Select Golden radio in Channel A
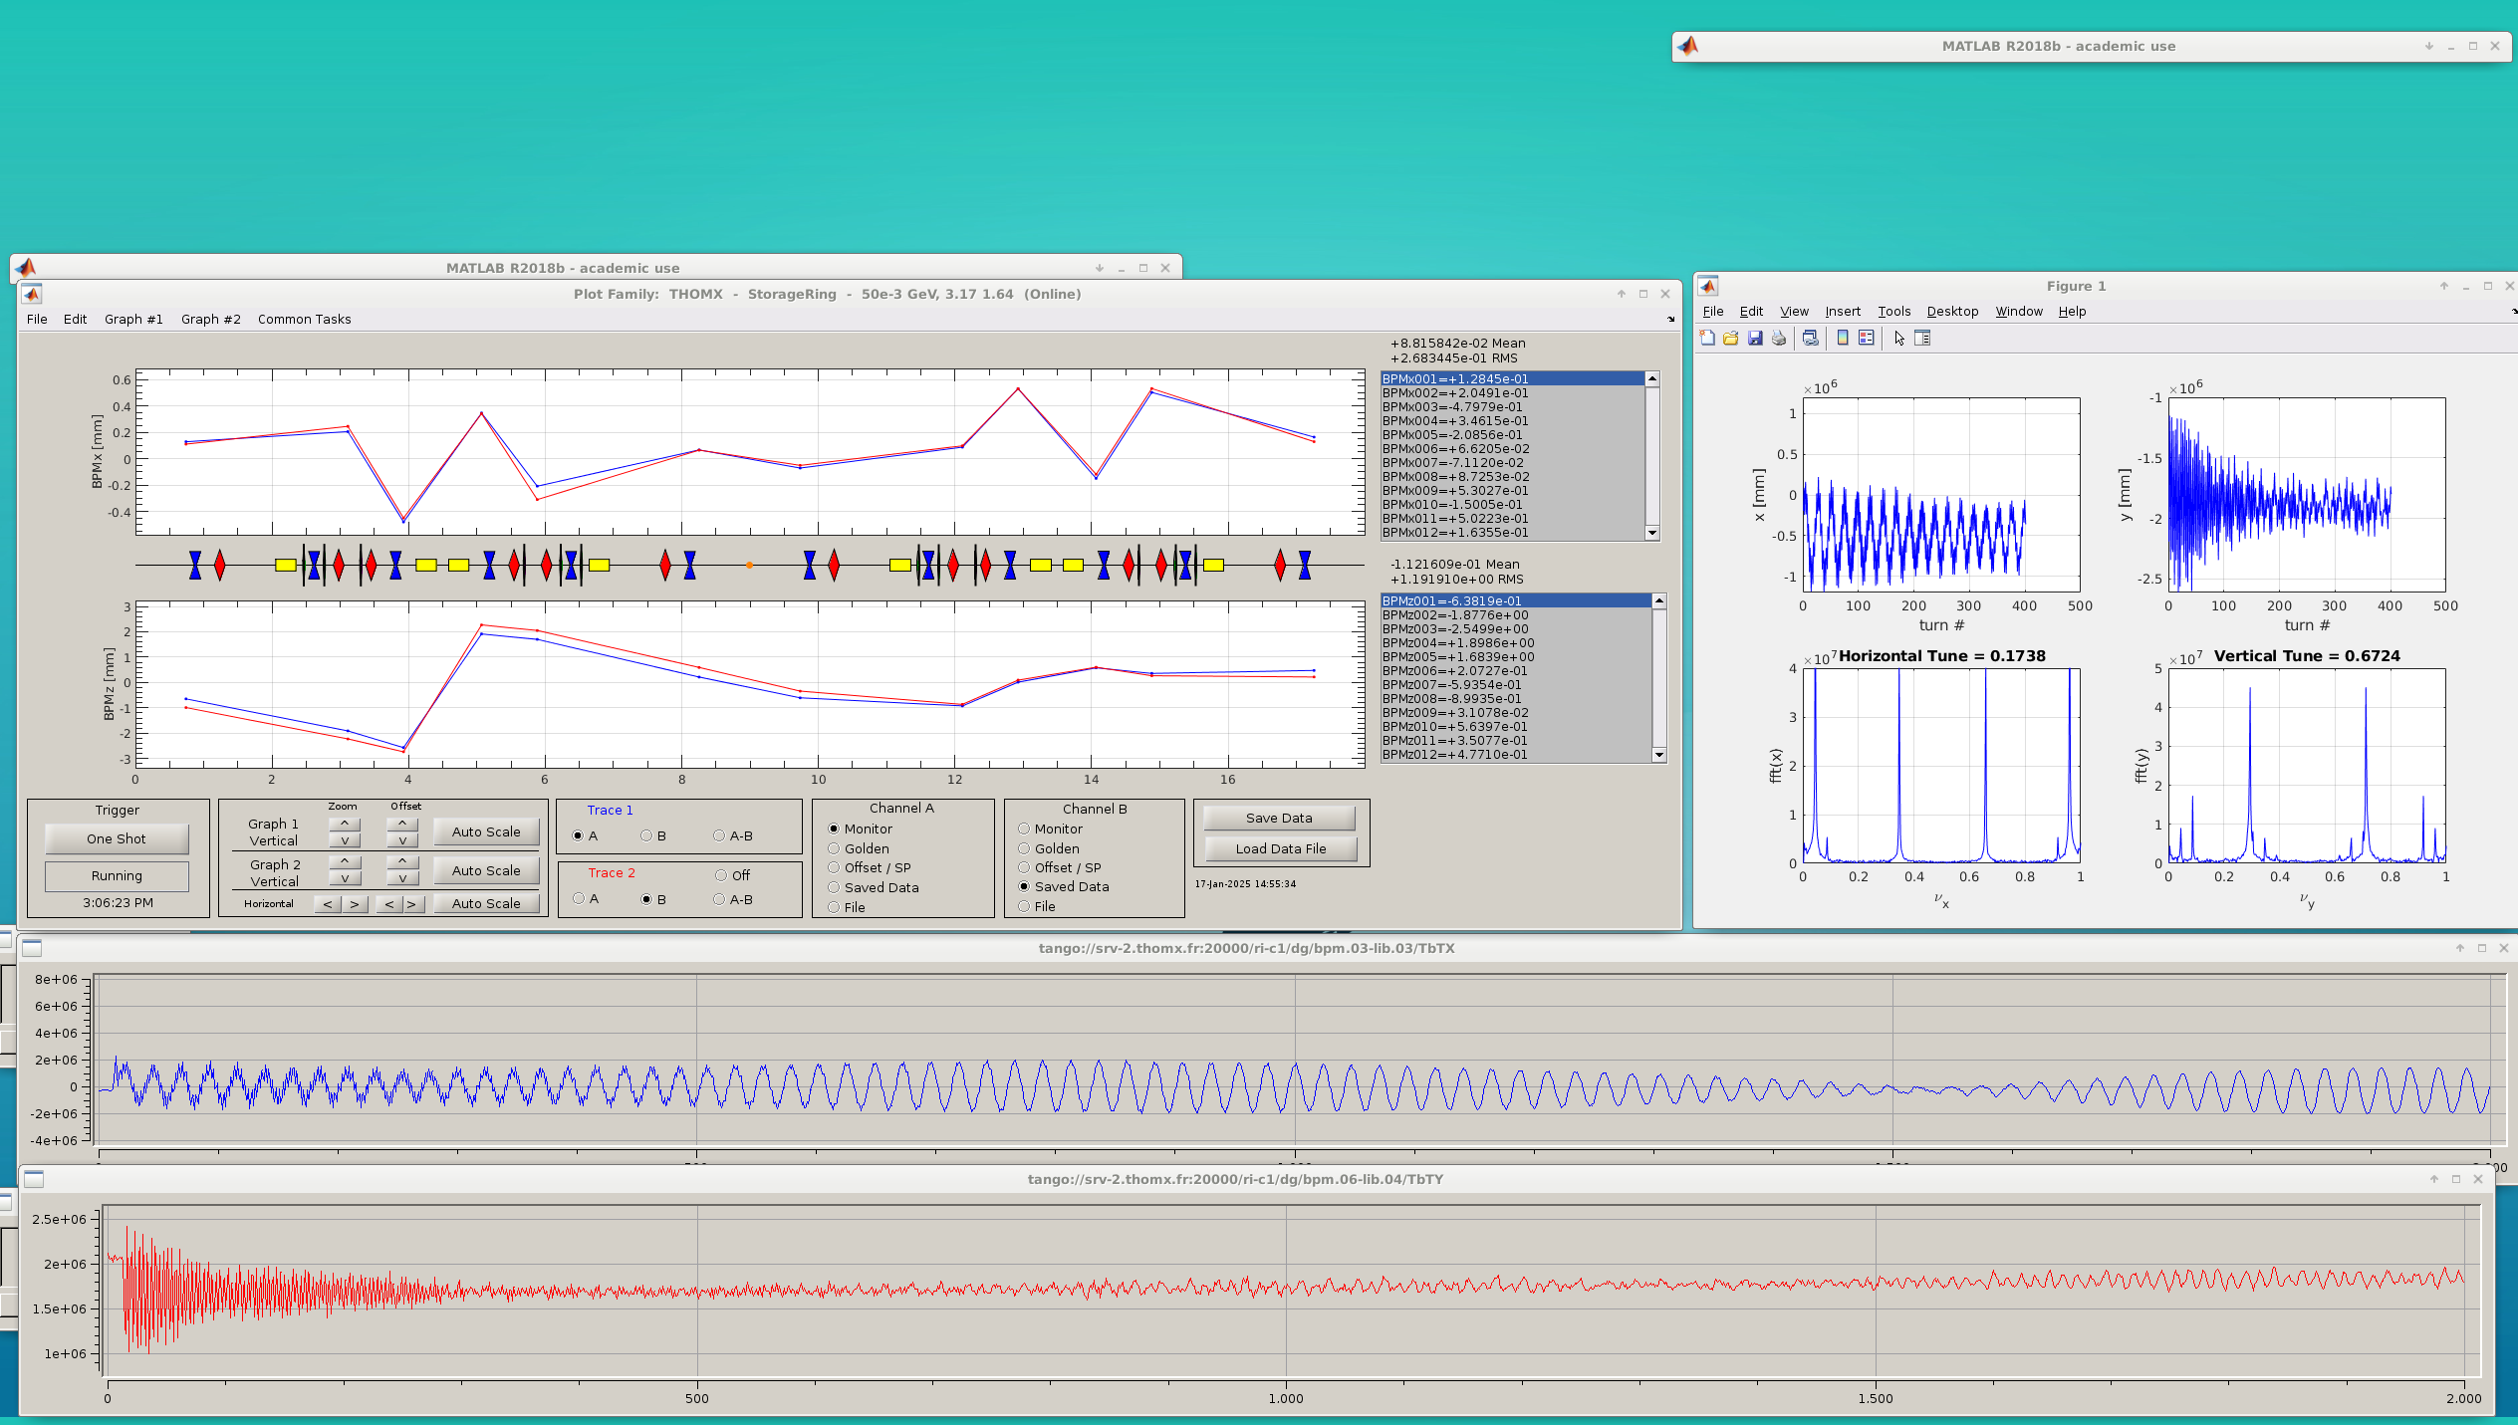The width and height of the screenshot is (2518, 1425). (x=834, y=848)
